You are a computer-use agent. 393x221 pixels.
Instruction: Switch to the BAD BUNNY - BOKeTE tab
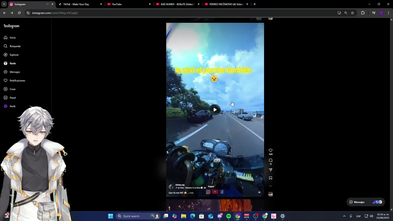[178, 4]
